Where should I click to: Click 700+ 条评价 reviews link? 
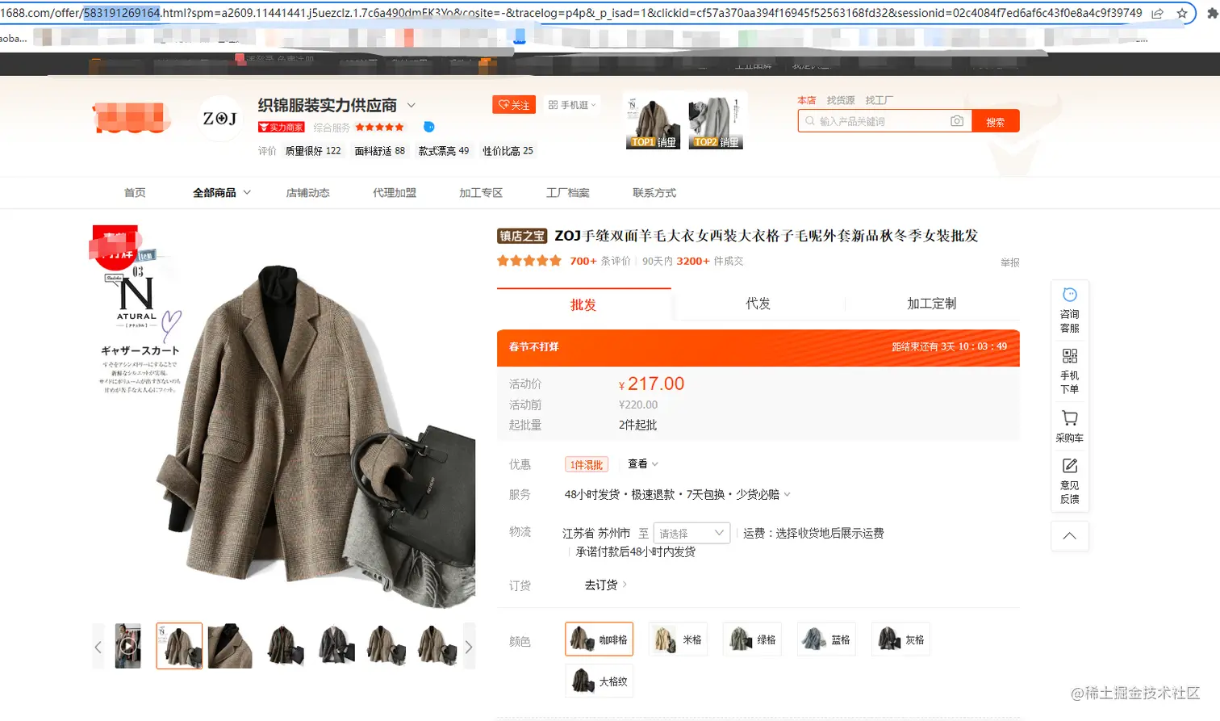tap(600, 261)
